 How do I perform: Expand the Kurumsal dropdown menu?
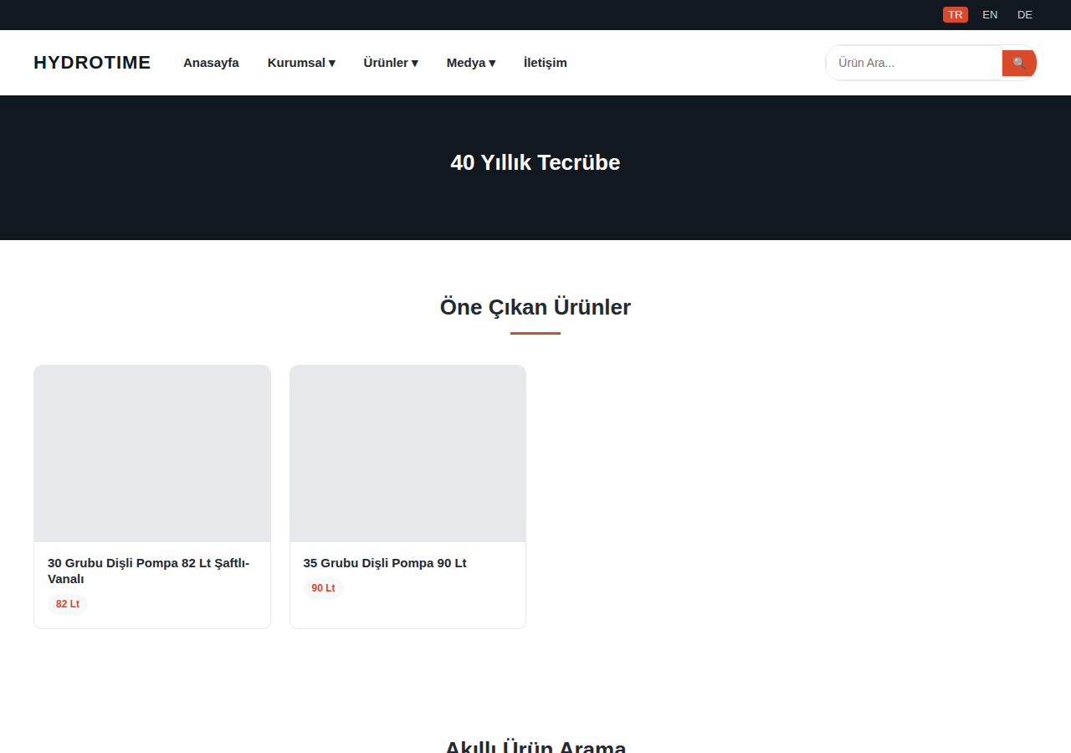pos(301,63)
